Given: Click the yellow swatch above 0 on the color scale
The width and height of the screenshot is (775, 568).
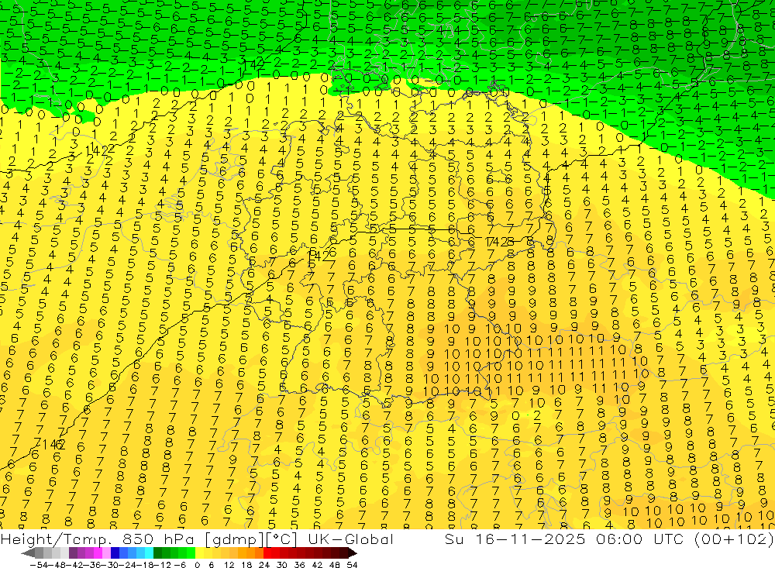Looking at the screenshot, I should point(200,553).
